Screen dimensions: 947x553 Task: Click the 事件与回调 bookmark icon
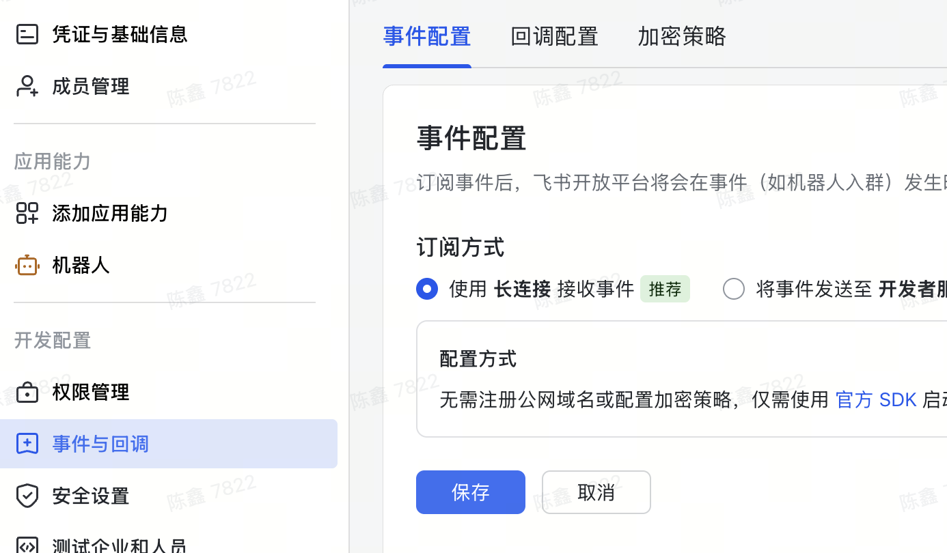pyautogui.click(x=27, y=444)
